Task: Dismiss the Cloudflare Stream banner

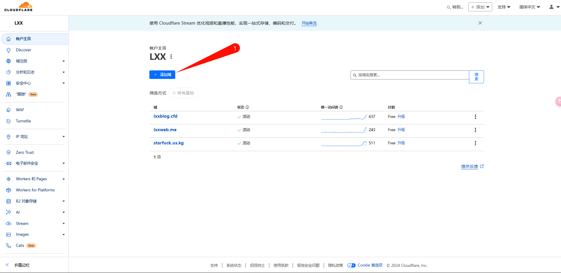Action: 480,23
